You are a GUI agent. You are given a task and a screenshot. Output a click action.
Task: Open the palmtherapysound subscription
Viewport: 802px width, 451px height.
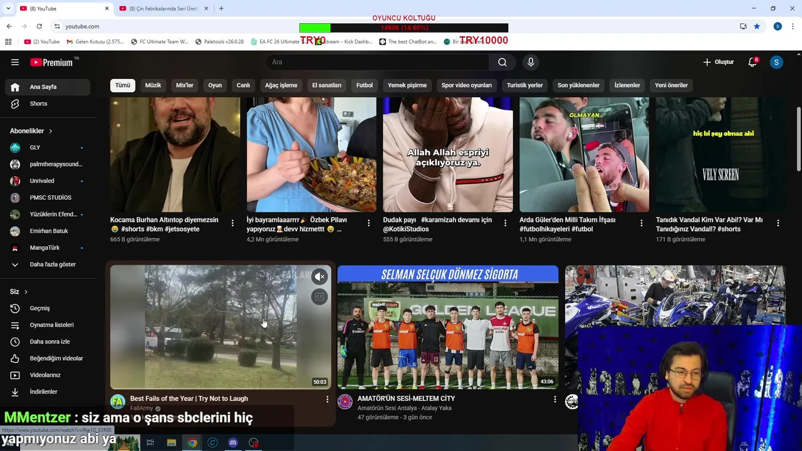point(48,164)
